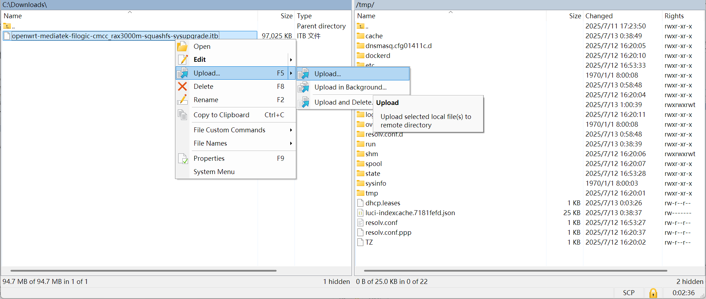This screenshot has width=706, height=299.
Task: Click the Upload and Delete icon
Action: [x=303, y=102]
